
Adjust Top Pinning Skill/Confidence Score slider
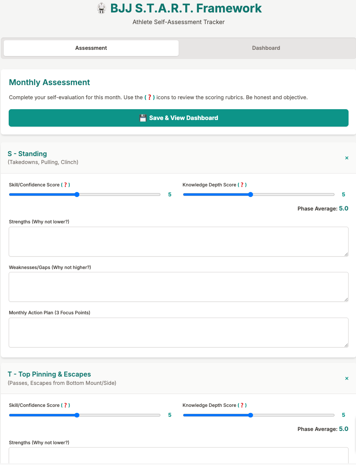77,415
